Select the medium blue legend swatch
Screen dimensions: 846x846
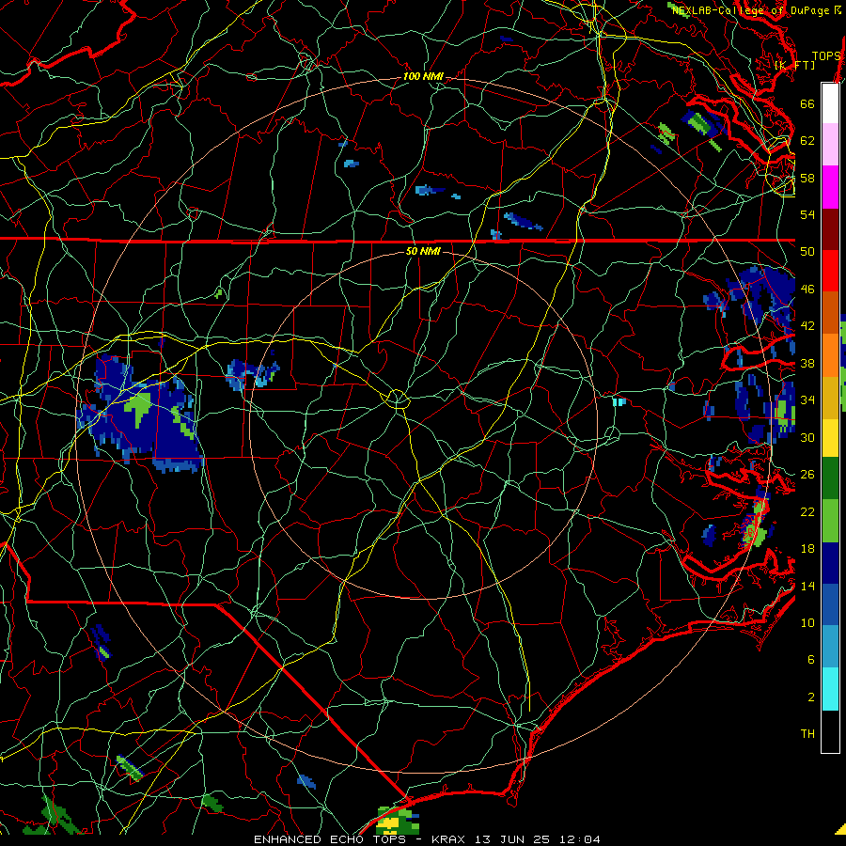pos(830,605)
